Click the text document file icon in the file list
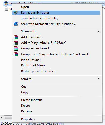 (x=6, y=9)
